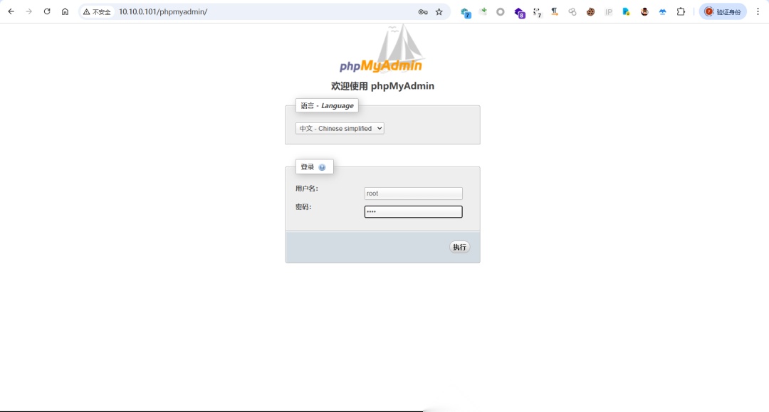Viewport: 769px width, 412px height.
Task: Click the password field
Action: pos(414,211)
